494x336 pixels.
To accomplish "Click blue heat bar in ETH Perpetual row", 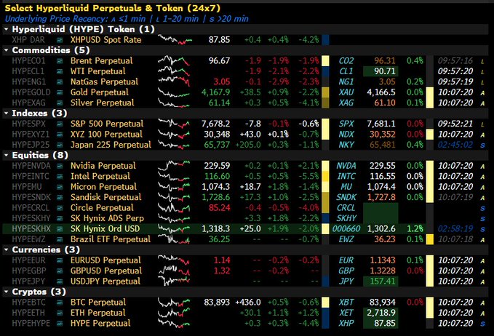I will click(x=325, y=313).
